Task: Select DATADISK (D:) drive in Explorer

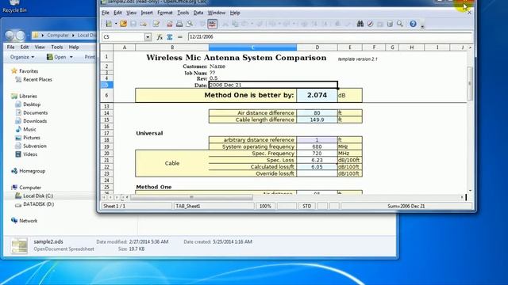Action: click(35, 204)
